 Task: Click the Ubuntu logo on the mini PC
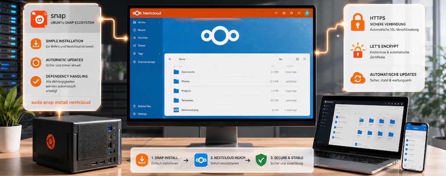click(x=51, y=142)
